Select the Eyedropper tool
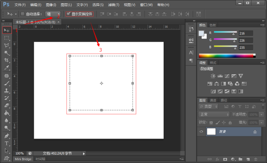Image resolution: width=267 pixels, height=163 pixels. (x=7, y=68)
